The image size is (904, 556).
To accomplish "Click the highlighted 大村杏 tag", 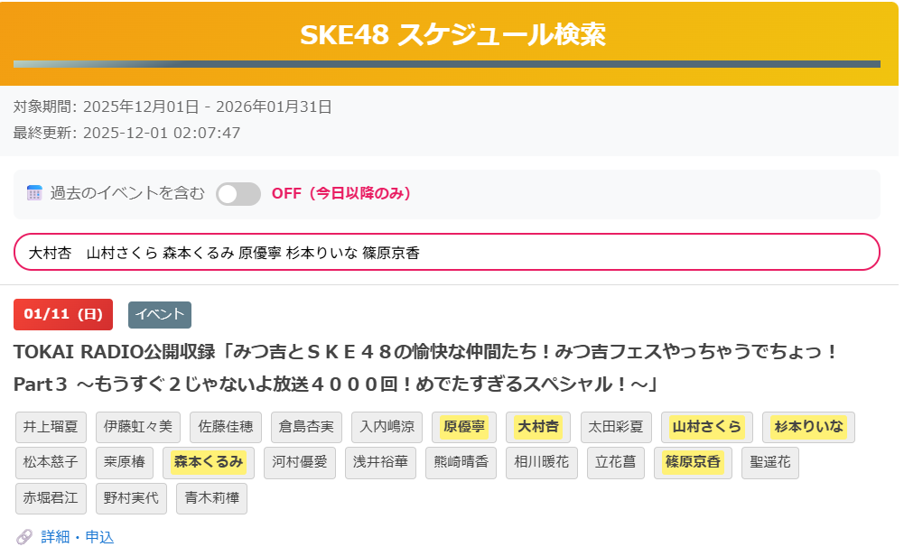I will click(x=538, y=427).
